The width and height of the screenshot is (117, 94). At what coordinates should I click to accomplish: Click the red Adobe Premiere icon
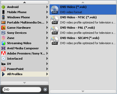click(3, 53)
